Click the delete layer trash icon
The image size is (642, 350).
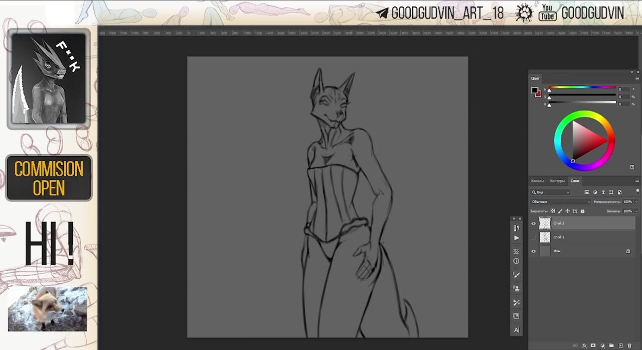pyautogui.click(x=629, y=345)
